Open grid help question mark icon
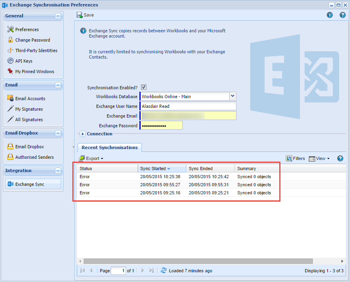This screenshot has width=350, height=282. [340, 158]
